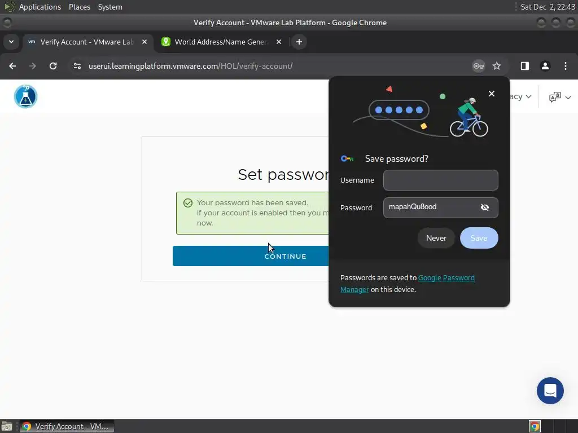Screen dimensions: 578x433
Task: Click the VMware lab flask logo
Action: (25, 96)
